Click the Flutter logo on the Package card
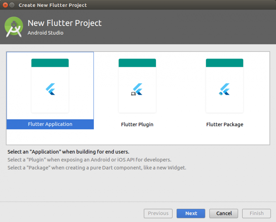Screen dimensions: 276x222 225,89
